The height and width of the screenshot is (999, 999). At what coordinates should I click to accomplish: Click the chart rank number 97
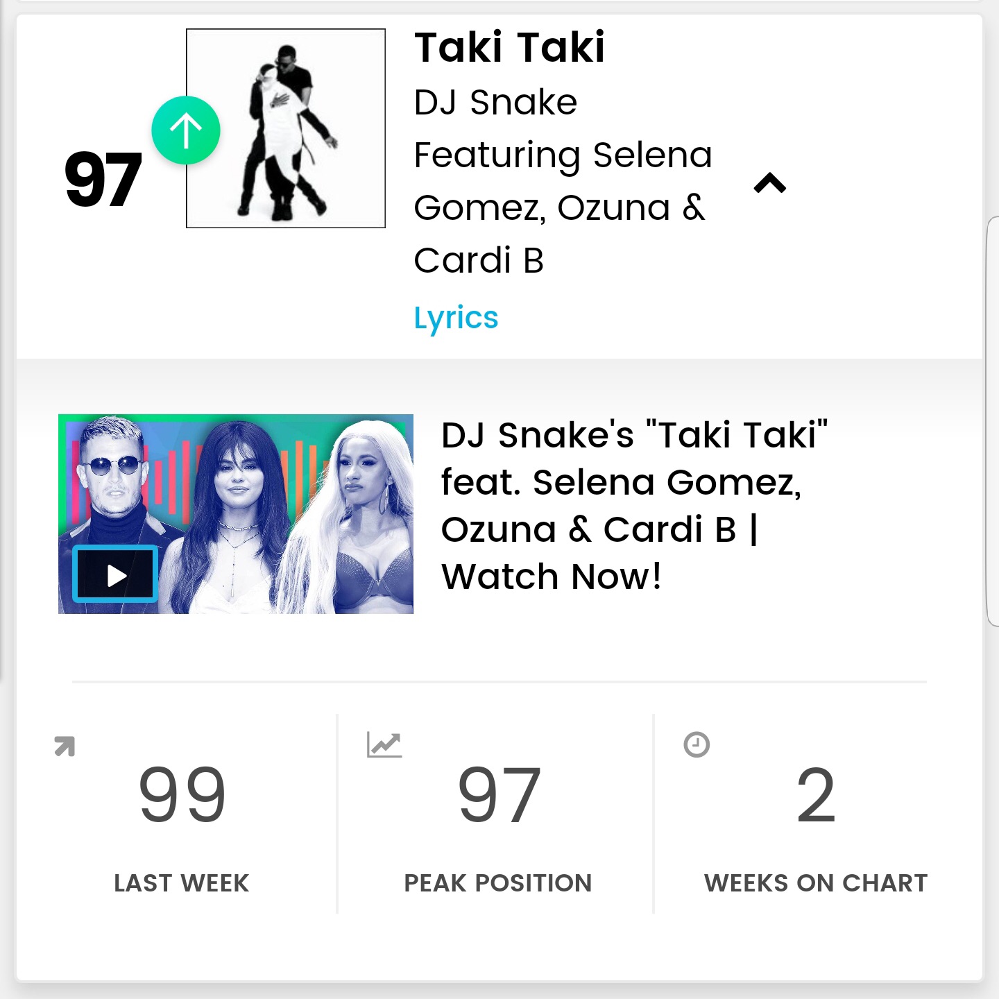(x=103, y=180)
